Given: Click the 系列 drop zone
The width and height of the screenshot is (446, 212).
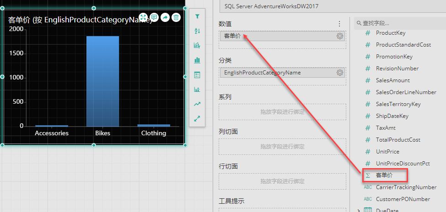Looking at the screenshot, I should pos(282,112).
